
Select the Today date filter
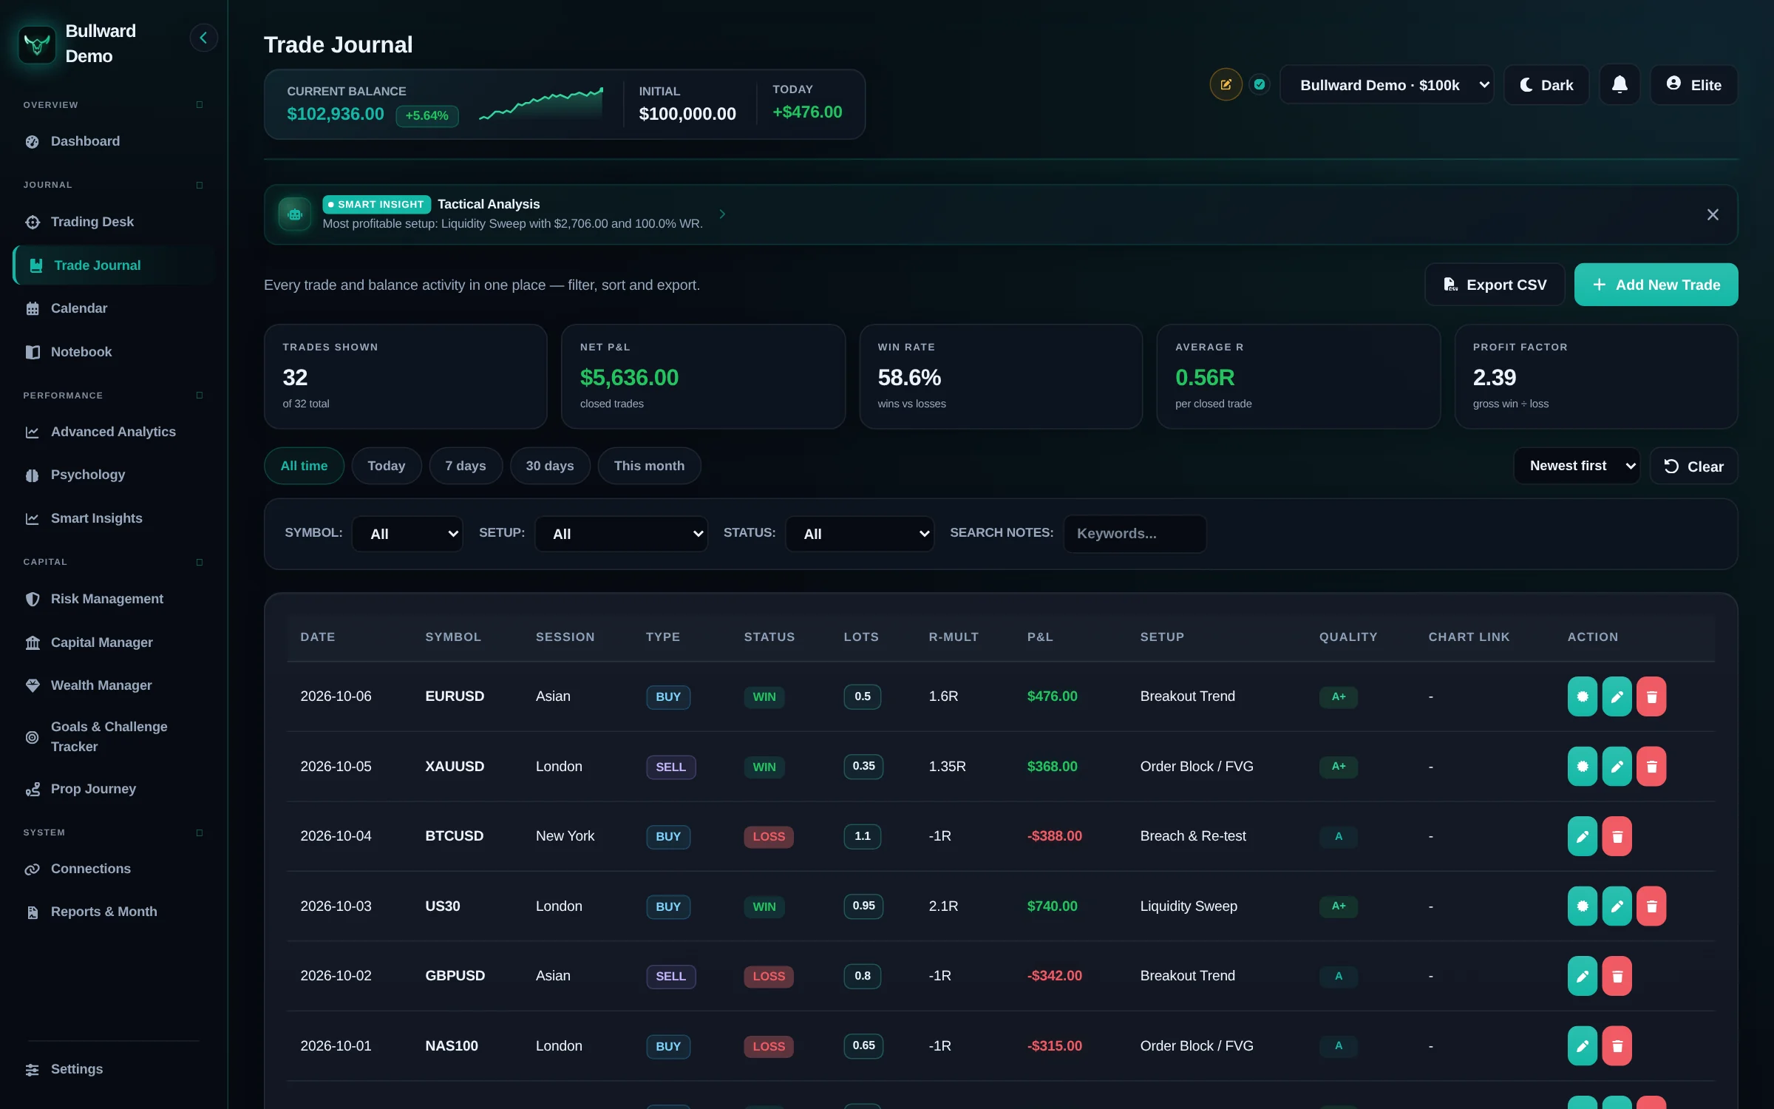pyautogui.click(x=387, y=466)
